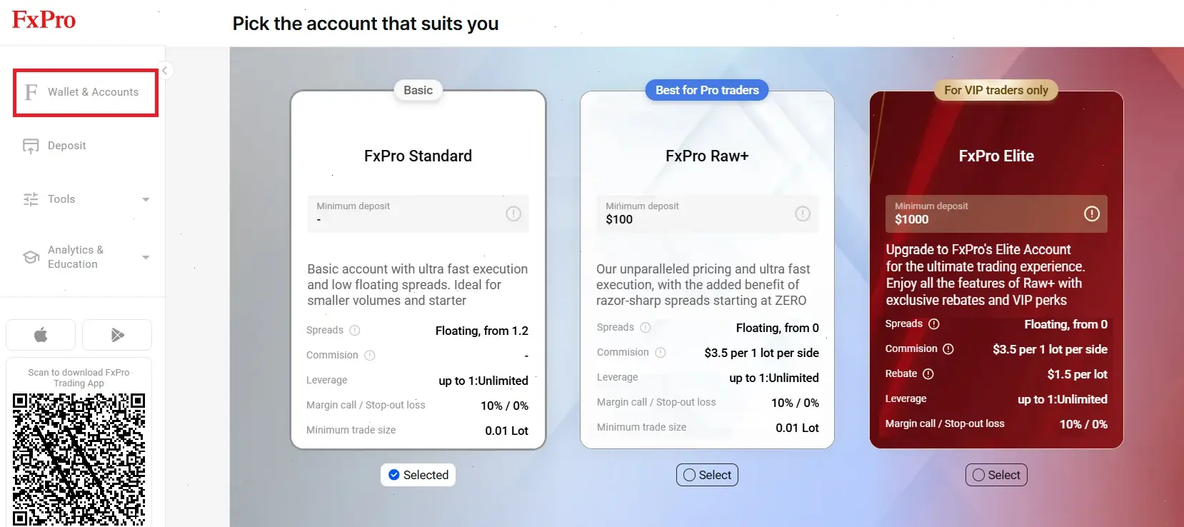This screenshot has height=527, width=1184.
Task: Expand the Tools menu chevron
Action: (146, 199)
